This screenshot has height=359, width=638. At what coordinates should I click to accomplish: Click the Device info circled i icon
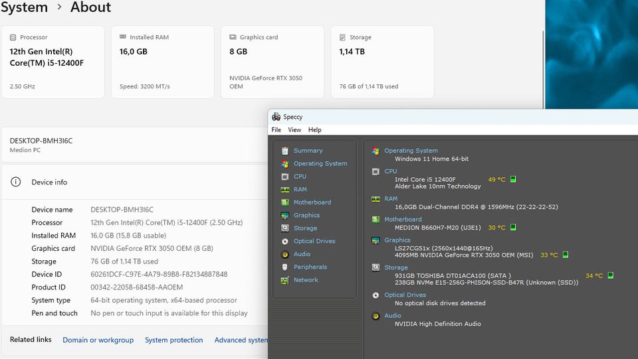pos(15,182)
